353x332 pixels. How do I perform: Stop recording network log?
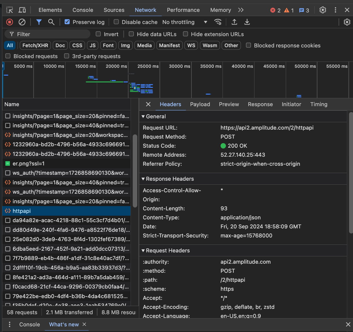coord(10,22)
